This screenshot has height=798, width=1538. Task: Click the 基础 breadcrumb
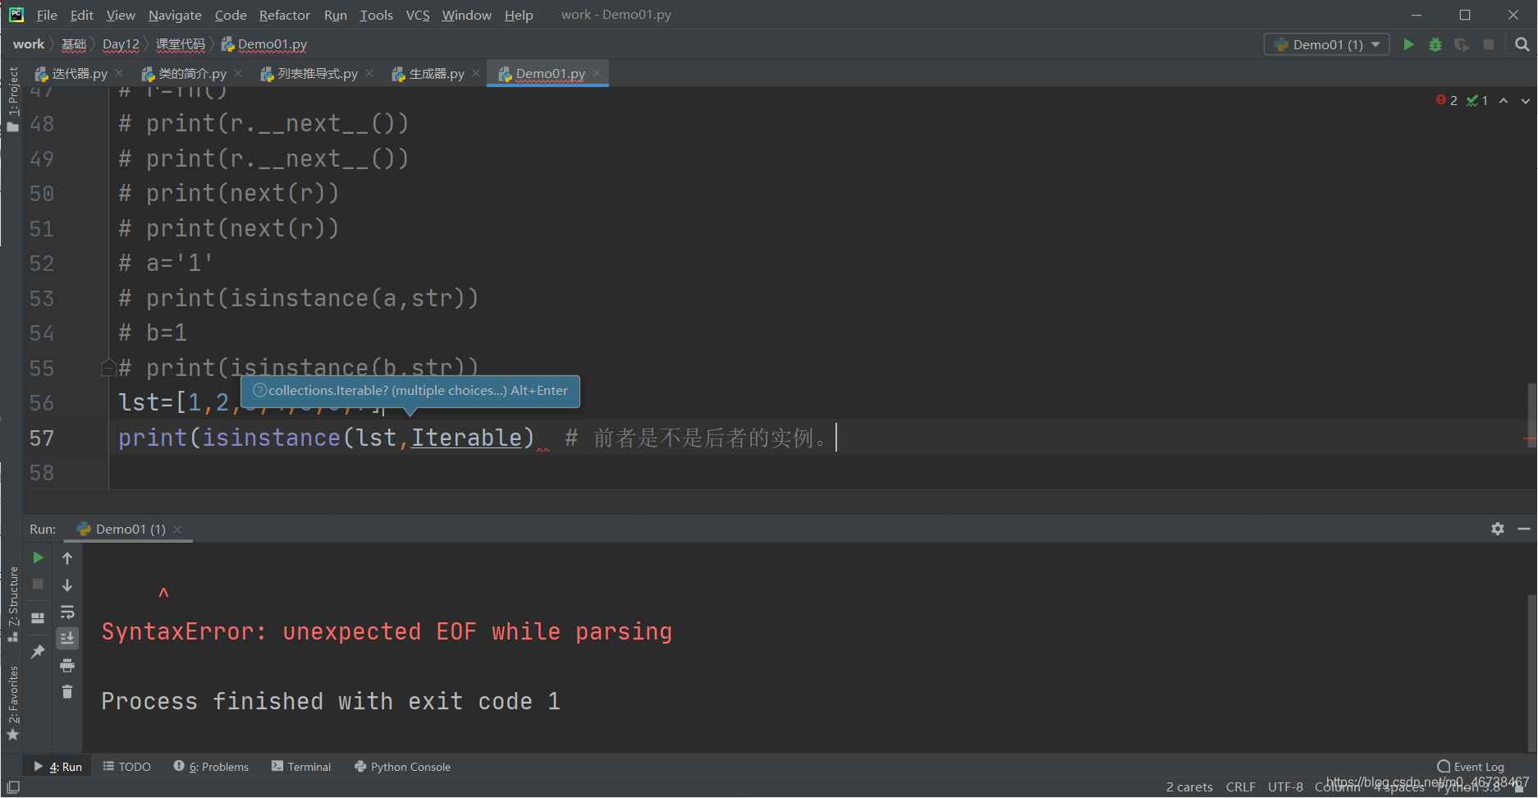click(74, 44)
